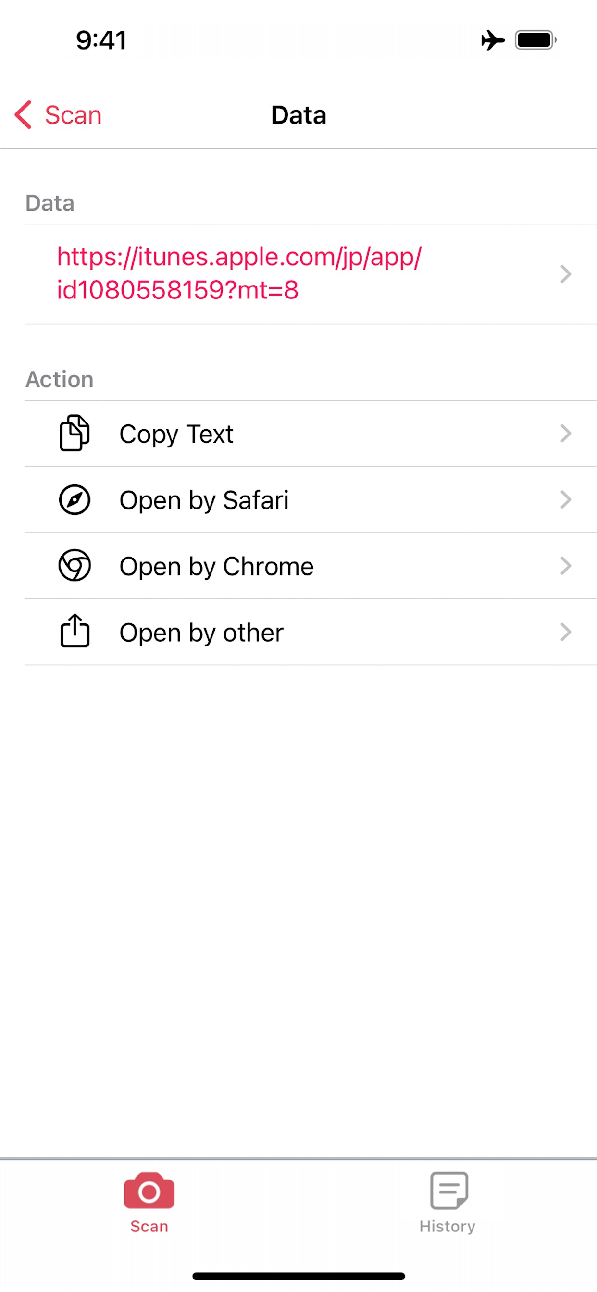Open the itunes.apple.com link
The width and height of the screenshot is (597, 1292).
(239, 273)
